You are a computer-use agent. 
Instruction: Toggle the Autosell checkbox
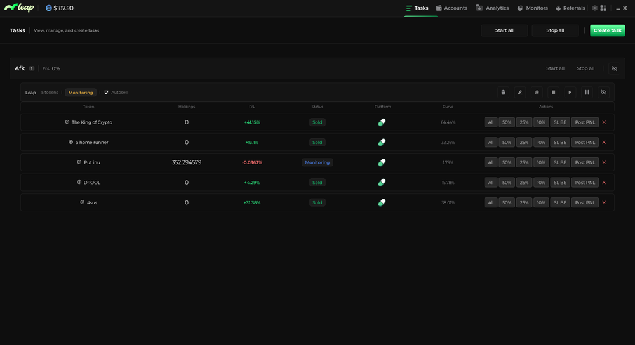(x=107, y=93)
